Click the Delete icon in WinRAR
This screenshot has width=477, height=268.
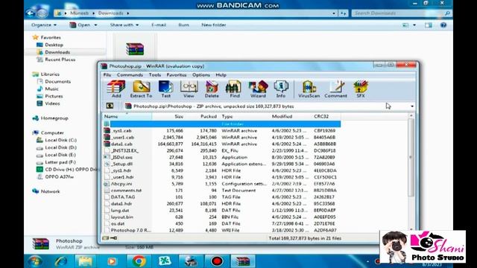click(212, 89)
